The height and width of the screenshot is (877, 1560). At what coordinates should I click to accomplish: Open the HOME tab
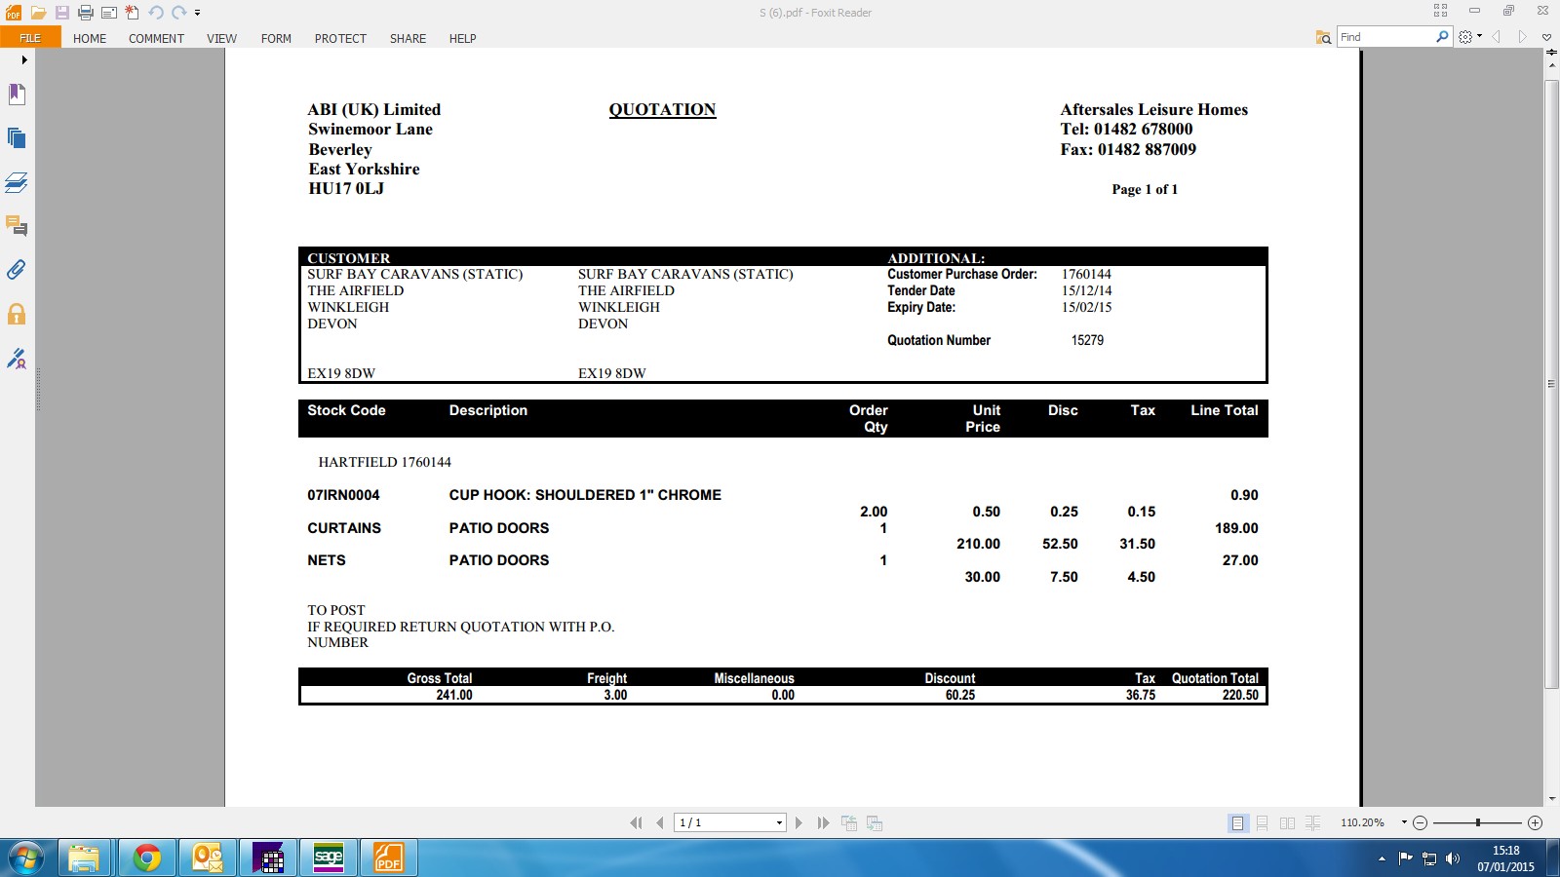[x=90, y=38]
